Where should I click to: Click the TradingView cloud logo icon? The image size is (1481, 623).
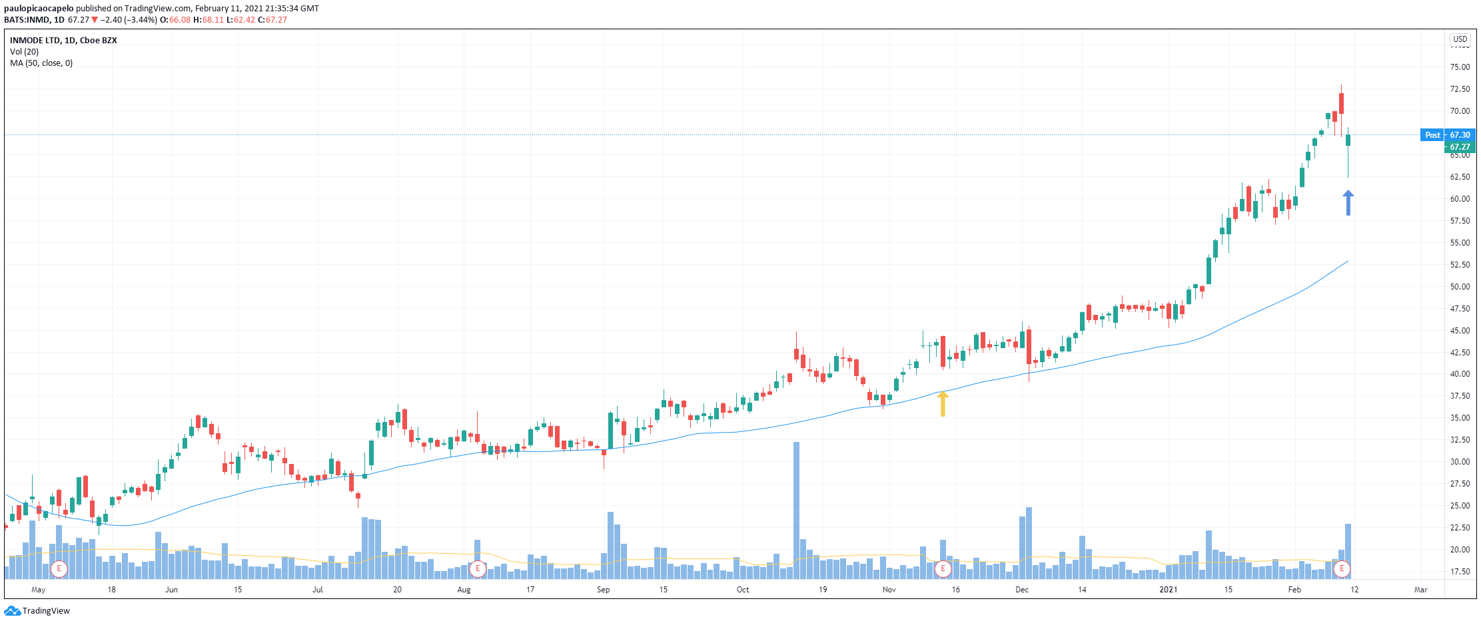point(12,611)
